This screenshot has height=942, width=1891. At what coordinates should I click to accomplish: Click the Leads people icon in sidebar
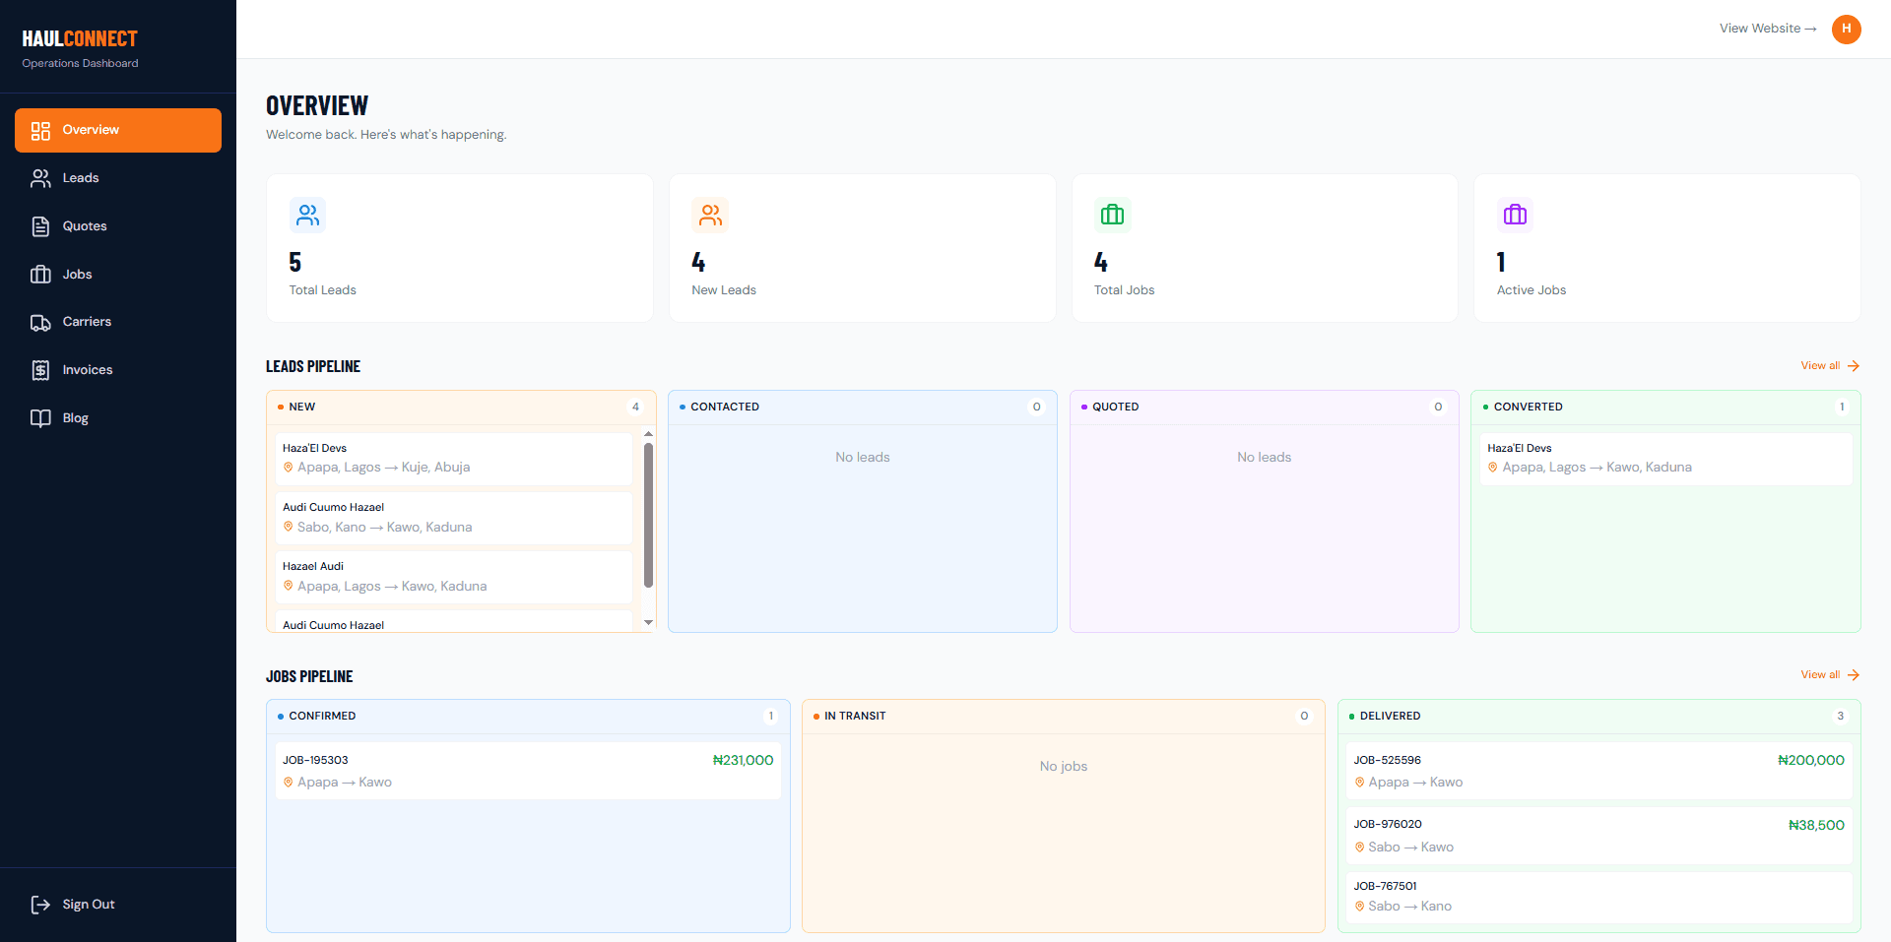(40, 178)
